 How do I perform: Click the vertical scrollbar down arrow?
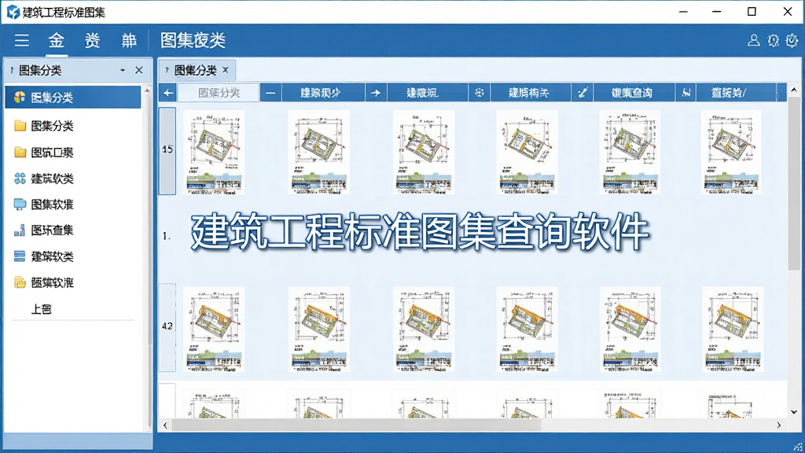[x=794, y=412]
